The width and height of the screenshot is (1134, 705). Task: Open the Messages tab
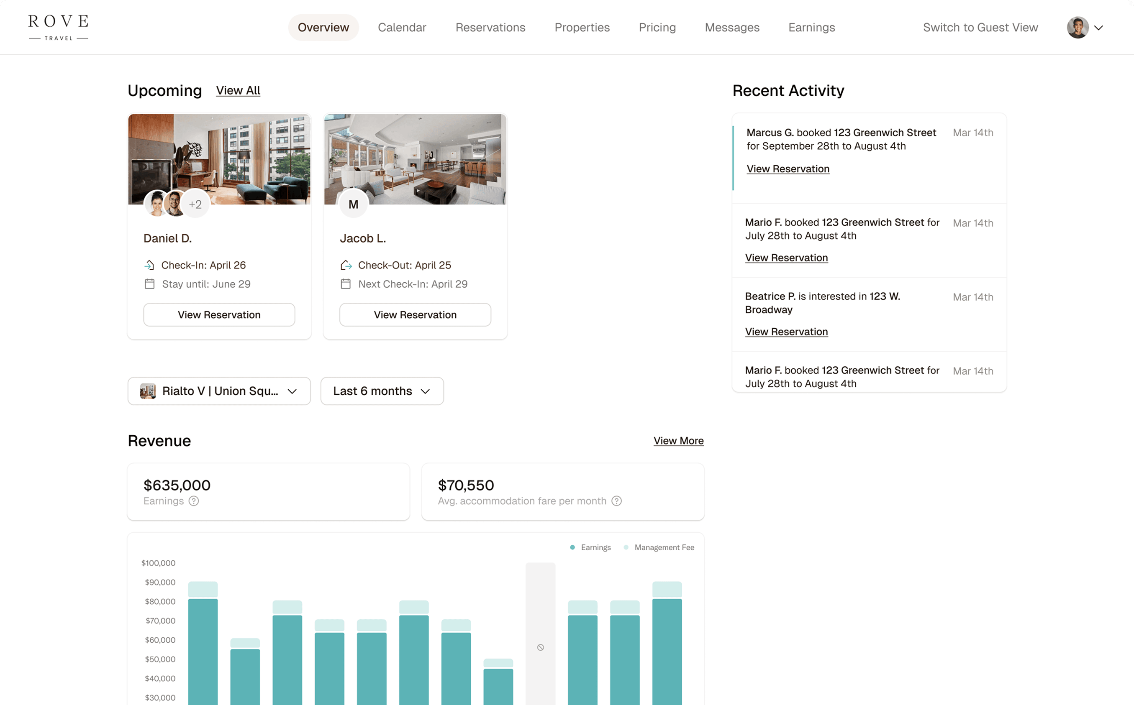(732, 28)
